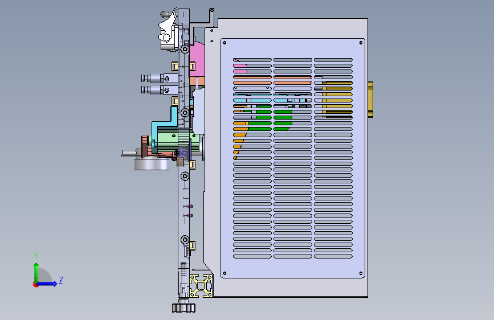
Task: Select the lowest round bolt on the vertical plate
Action: pos(185,240)
